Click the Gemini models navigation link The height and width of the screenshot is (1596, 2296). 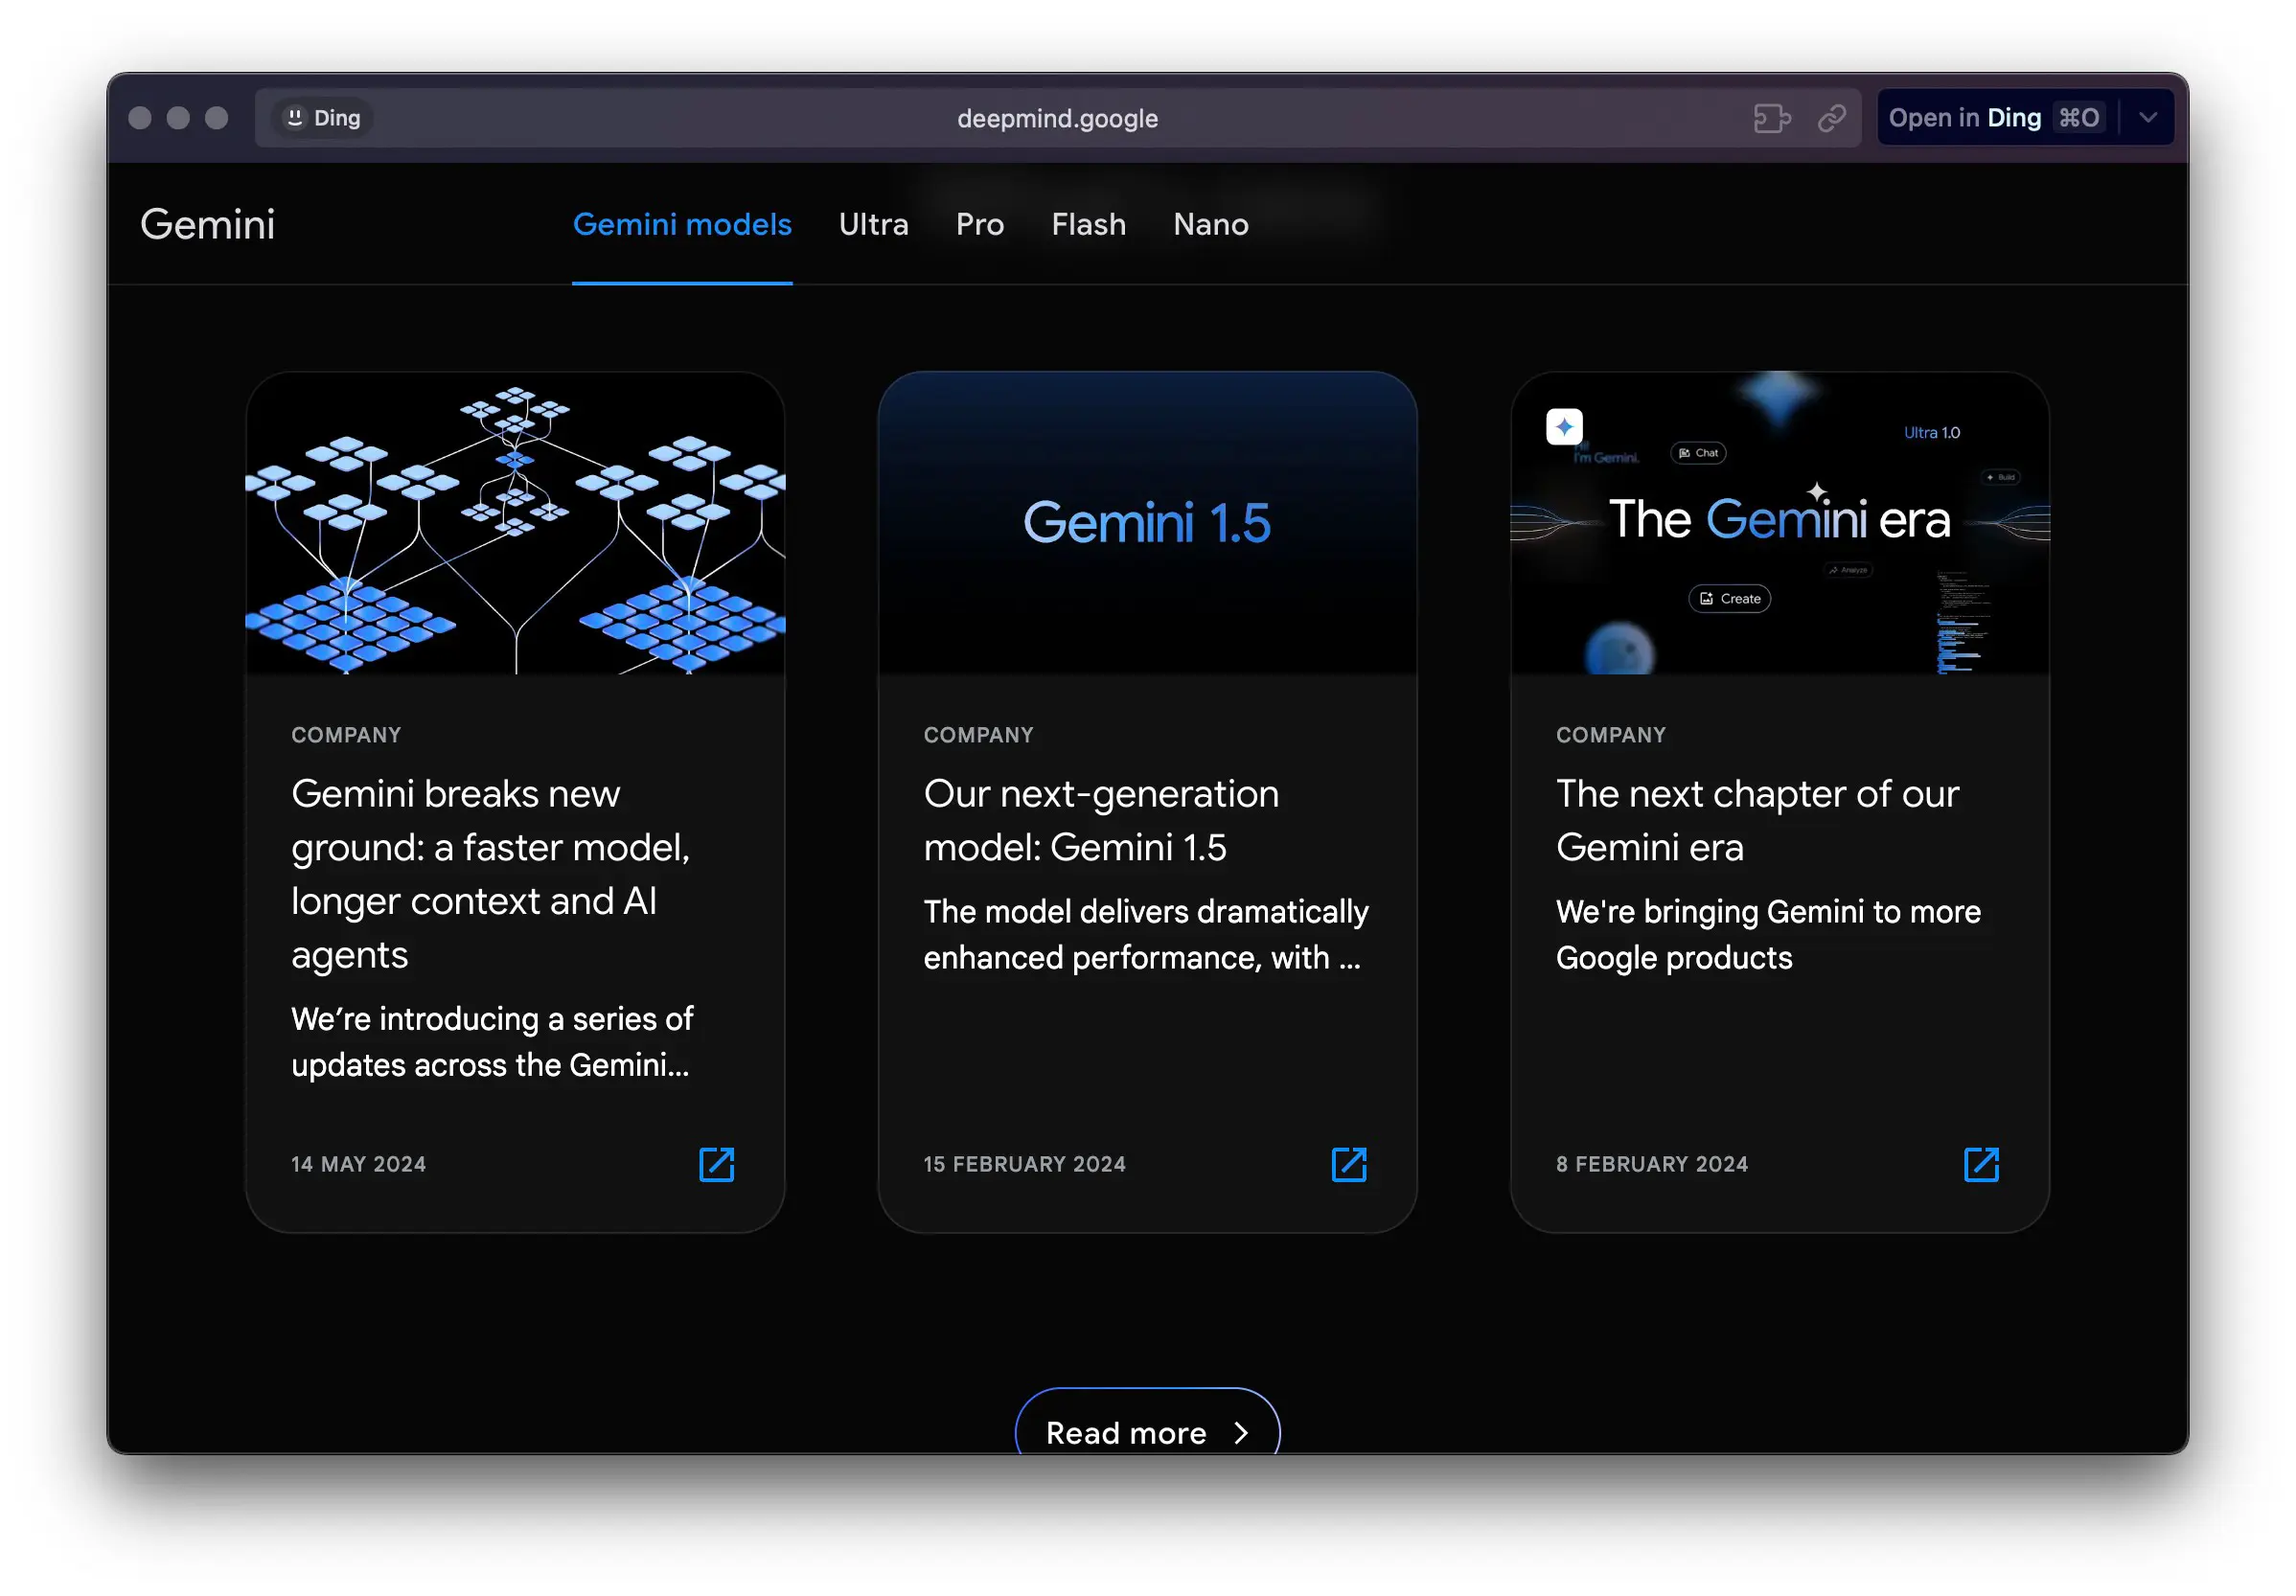[684, 223]
